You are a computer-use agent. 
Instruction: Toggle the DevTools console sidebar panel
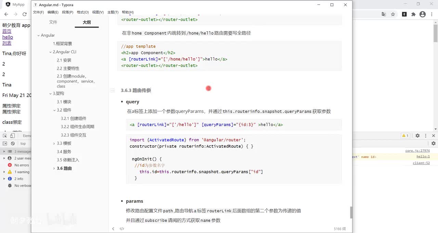pyautogui.click(x=5, y=143)
